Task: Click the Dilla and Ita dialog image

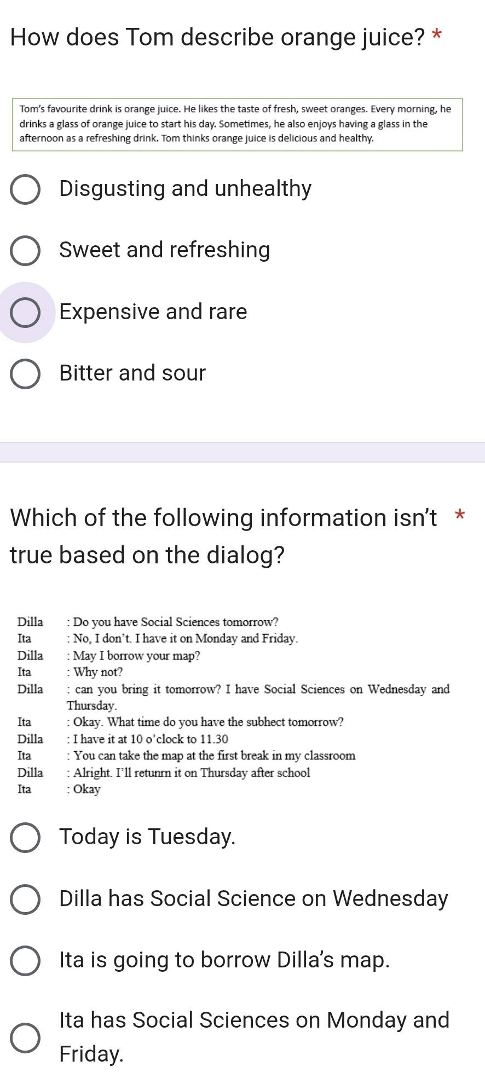Action: [x=234, y=705]
